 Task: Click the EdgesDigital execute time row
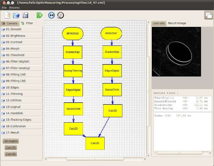pos(181,98)
